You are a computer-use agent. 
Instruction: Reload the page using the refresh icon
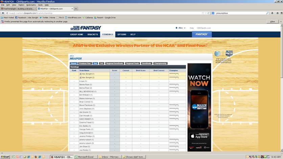[x=208, y=13]
